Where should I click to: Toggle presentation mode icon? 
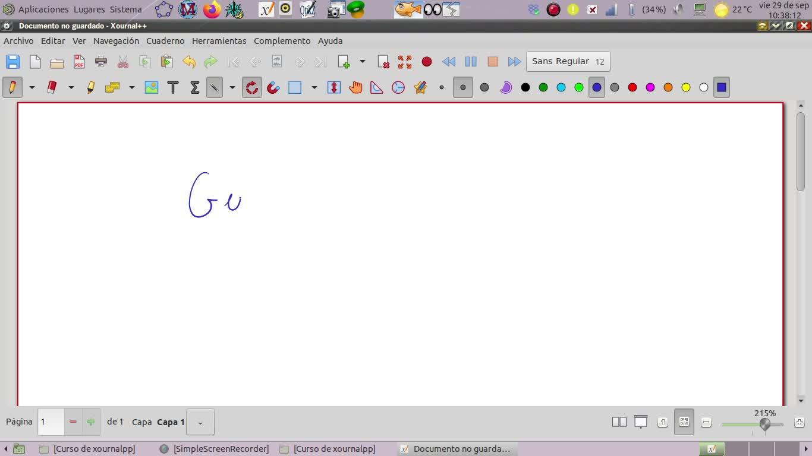point(641,422)
